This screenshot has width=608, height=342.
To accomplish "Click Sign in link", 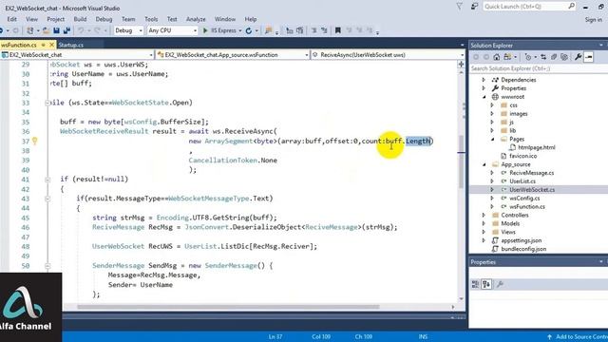I will coord(593,20).
